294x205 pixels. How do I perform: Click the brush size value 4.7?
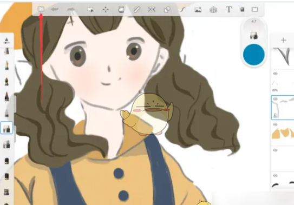click(x=254, y=21)
